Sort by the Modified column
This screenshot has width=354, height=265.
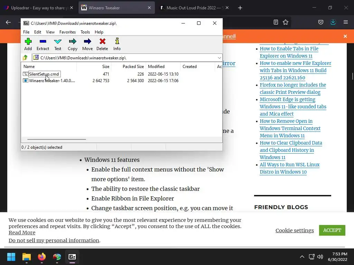click(163, 67)
